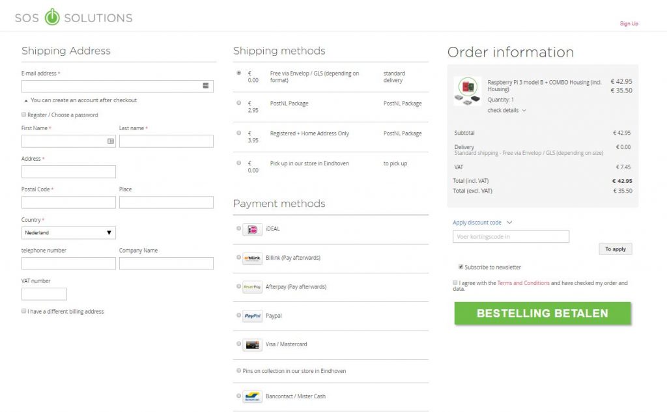Expand check details for the product
The image size is (667, 412).
pyautogui.click(x=507, y=111)
